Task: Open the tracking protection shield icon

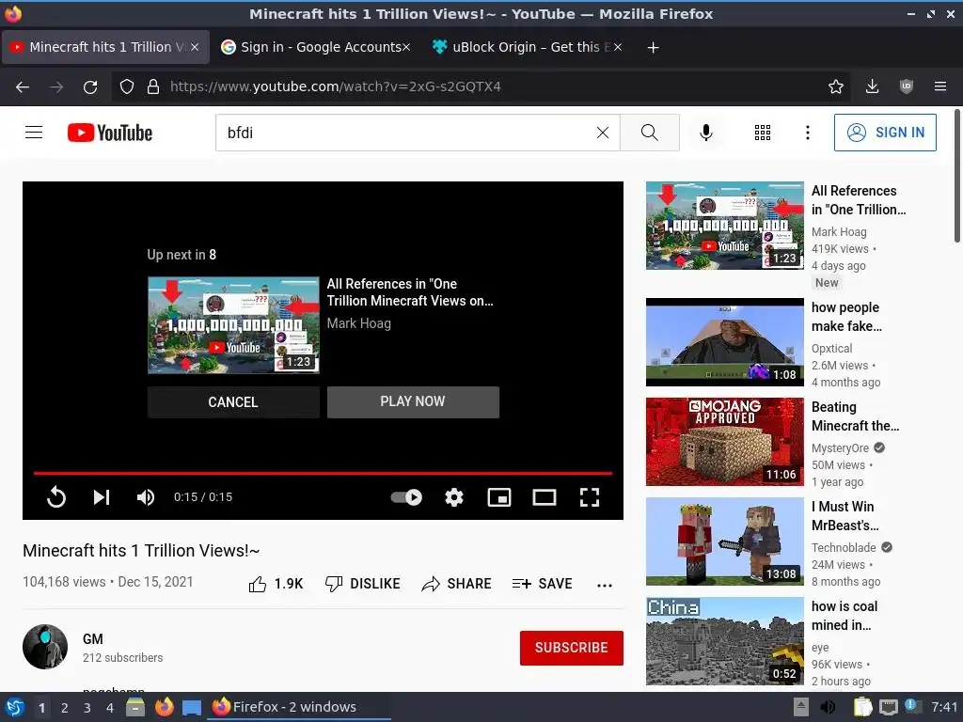Action: click(127, 87)
